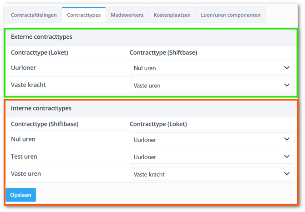Expand the Loket dropdown for Vaste uren

pyautogui.click(x=212, y=174)
